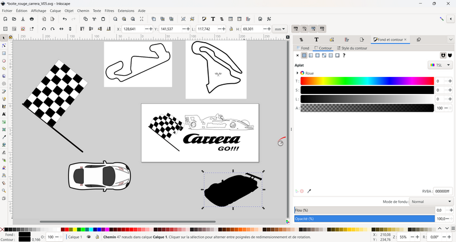Click the Undo arrow icon
Image resolution: width=456 pixels, height=242 pixels.
click(x=64, y=19)
